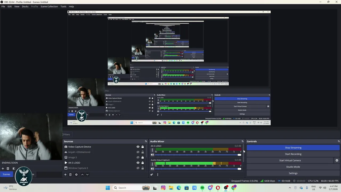Open File Explorer from the taskbar

click(171, 188)
